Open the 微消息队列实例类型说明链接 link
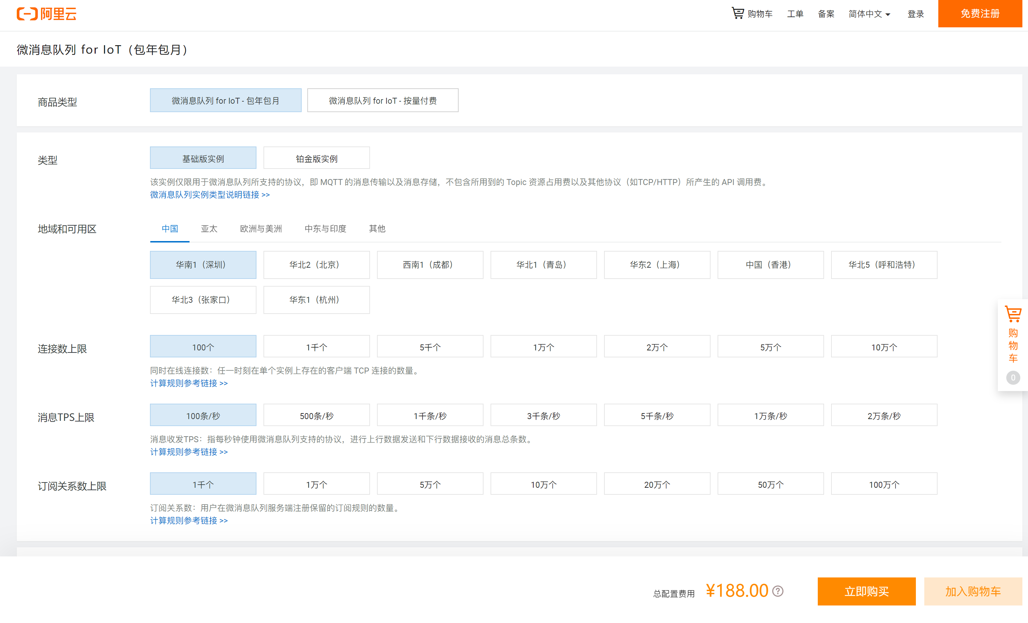 coord(210,195)
